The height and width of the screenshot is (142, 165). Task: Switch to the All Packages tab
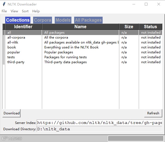click(x=88, y=20)
